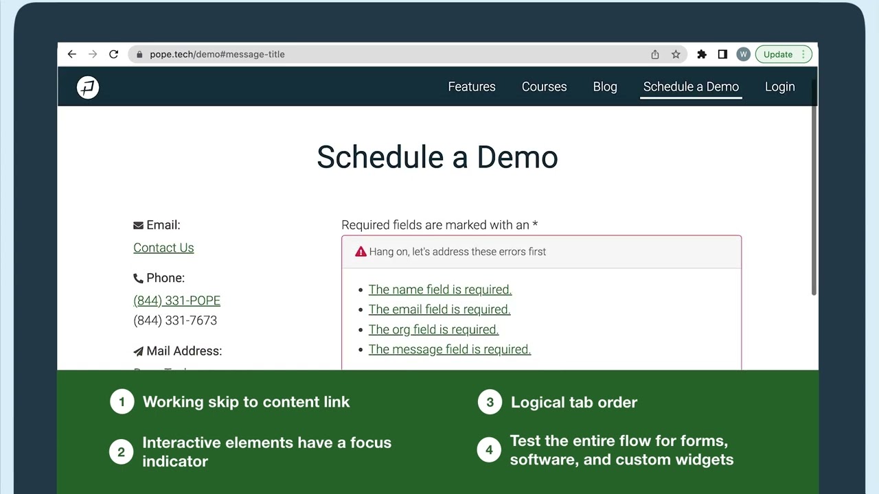Open the Courses nav item
The width and height of the screenshot is (879, 494).
point(544,86)
